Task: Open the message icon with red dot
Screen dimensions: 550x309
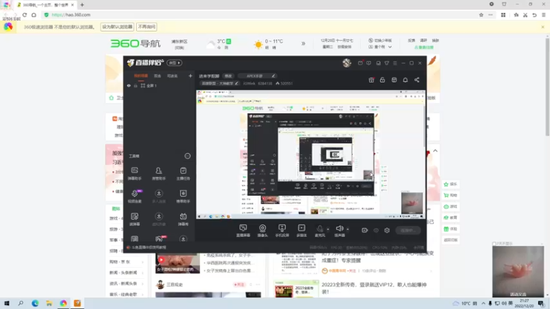Action: (x=360, y=62)
